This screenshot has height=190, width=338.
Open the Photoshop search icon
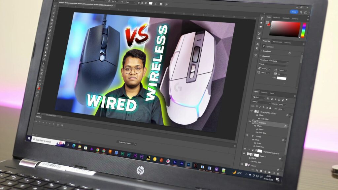(x=301, y=12)
